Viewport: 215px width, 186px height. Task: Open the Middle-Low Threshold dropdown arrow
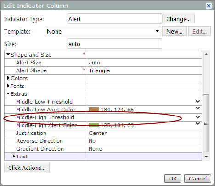click(198, 102)
